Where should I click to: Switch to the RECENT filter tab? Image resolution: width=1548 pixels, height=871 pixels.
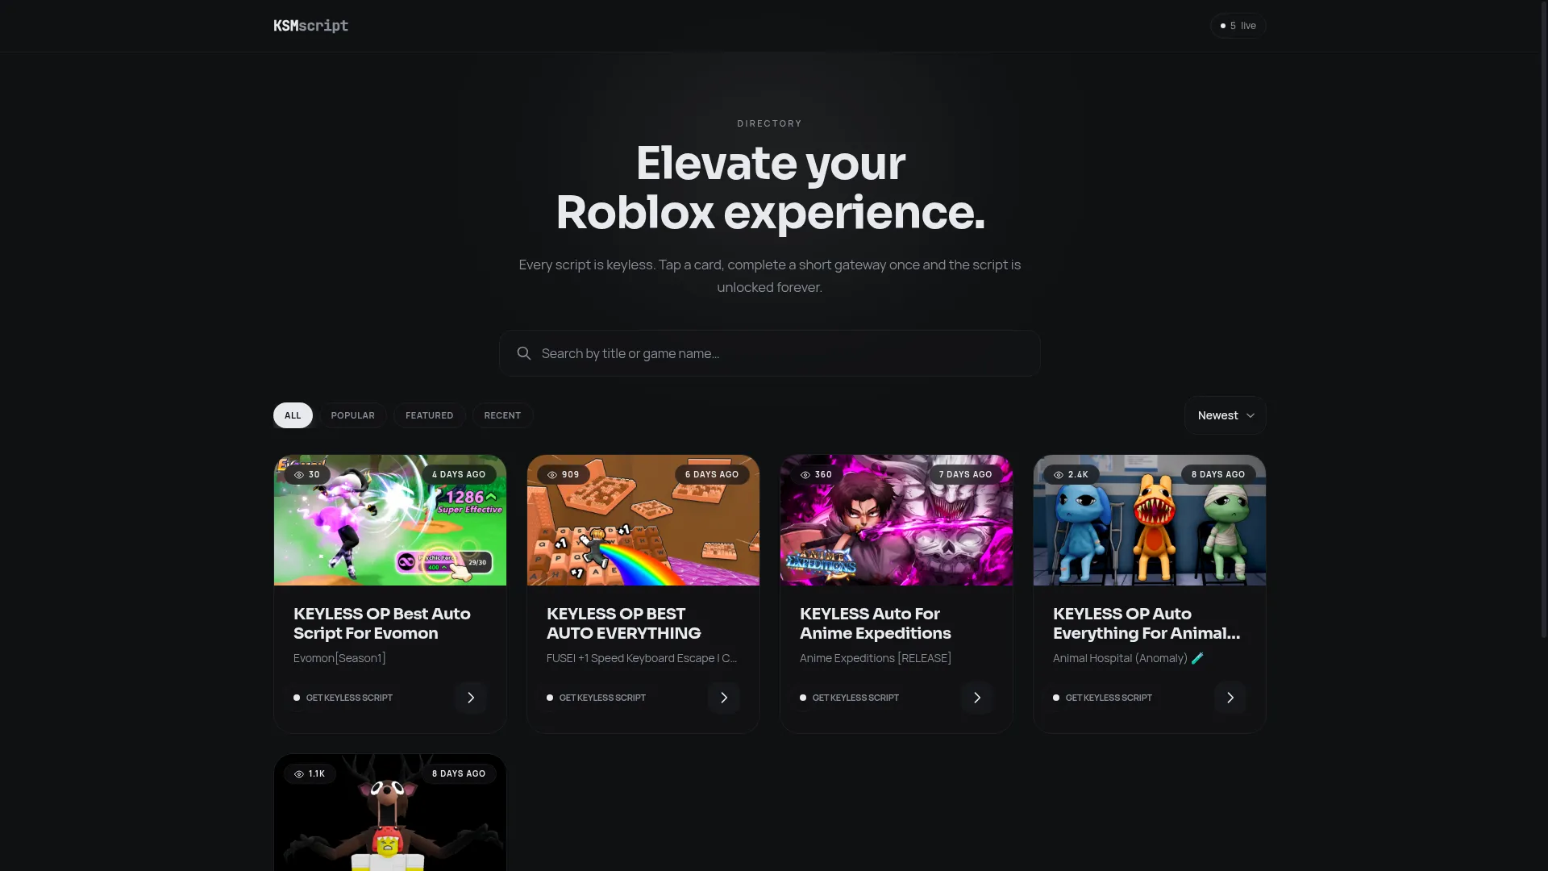pyautogui.click(x=502, y=415)
